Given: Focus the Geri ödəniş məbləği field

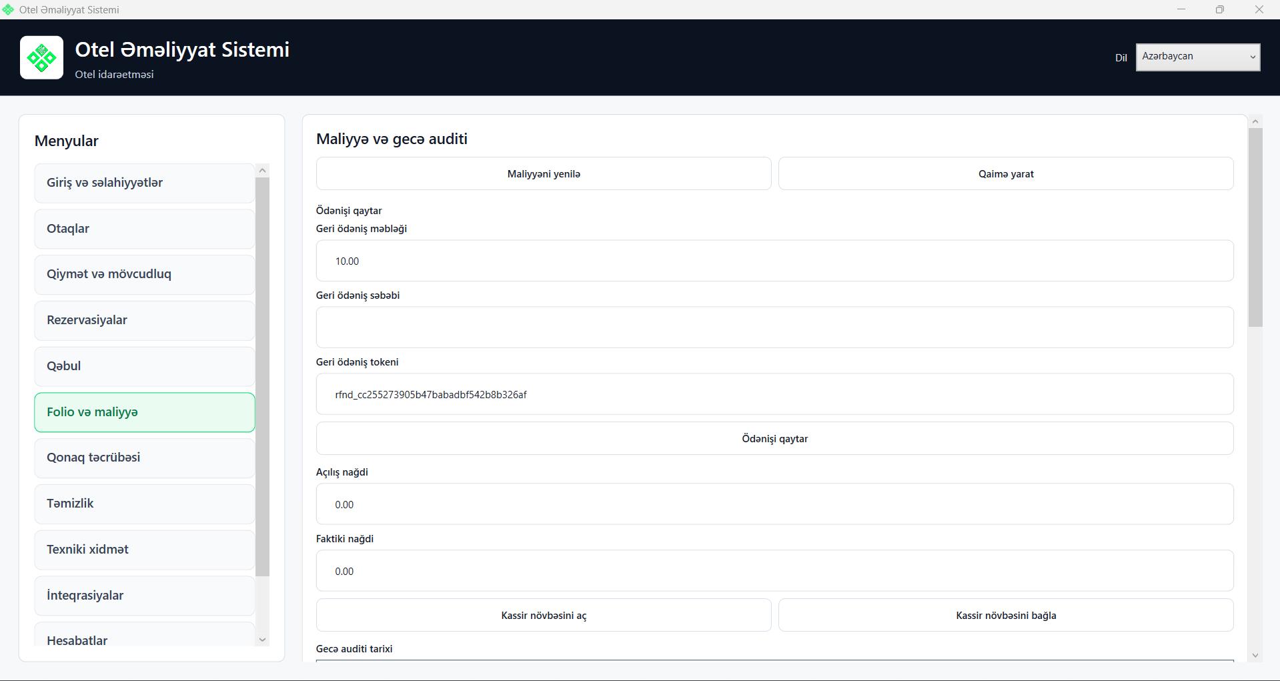Looking at the screenshot, I should (774, 261).
